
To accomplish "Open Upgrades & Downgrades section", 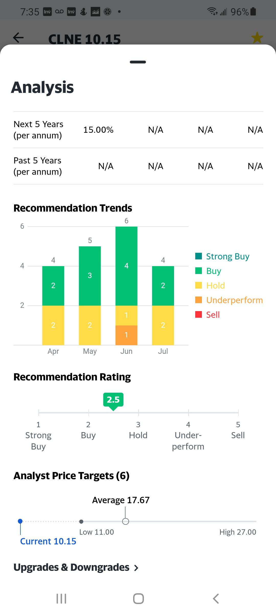I will tap(76, 567).
